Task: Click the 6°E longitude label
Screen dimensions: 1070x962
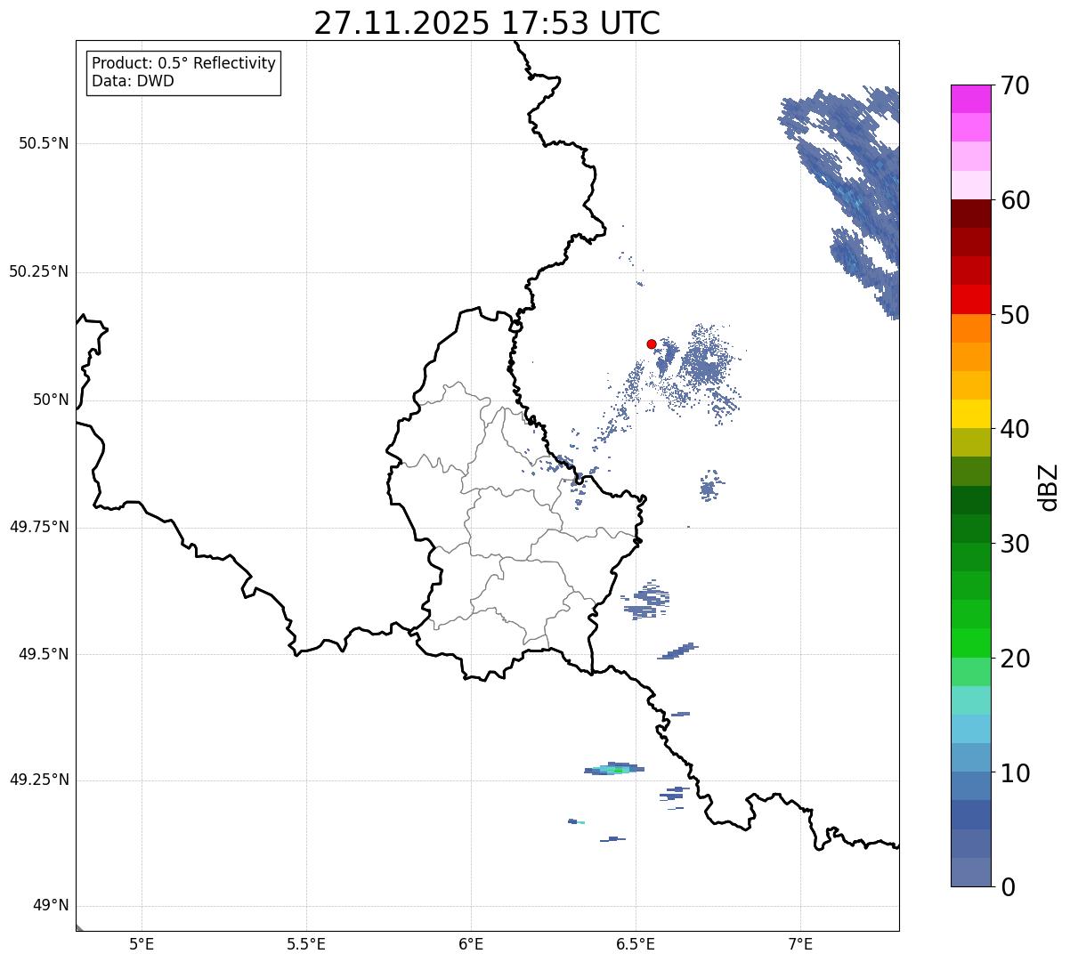Action: point(471,944)
